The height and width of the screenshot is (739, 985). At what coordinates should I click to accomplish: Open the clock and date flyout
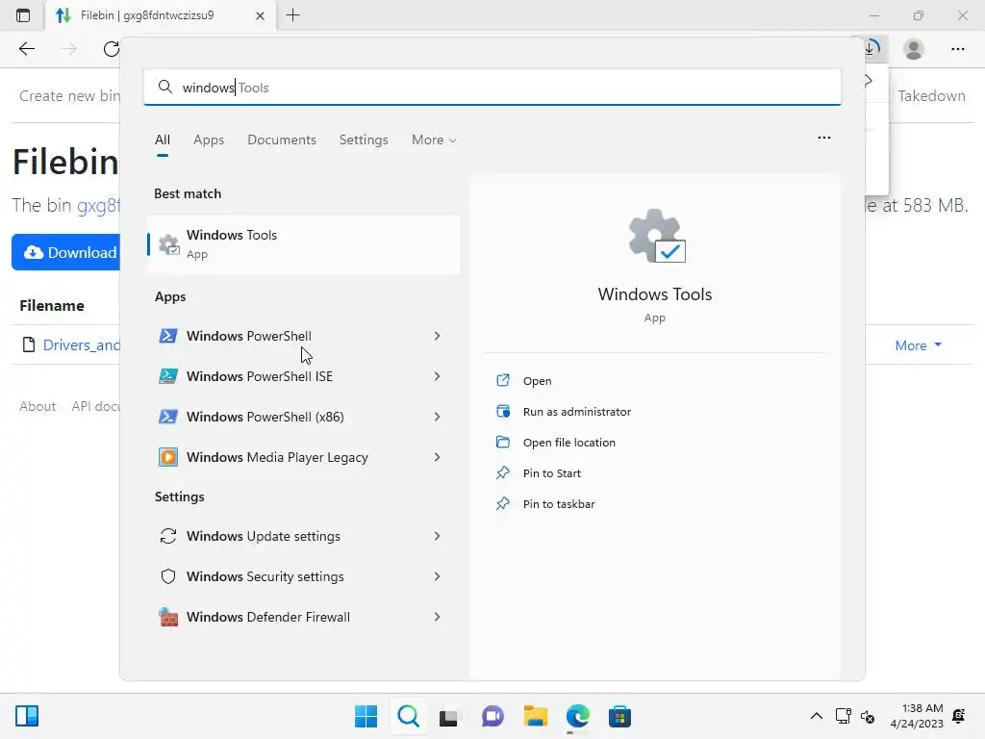pyautogui.click(x=917, y=716)
